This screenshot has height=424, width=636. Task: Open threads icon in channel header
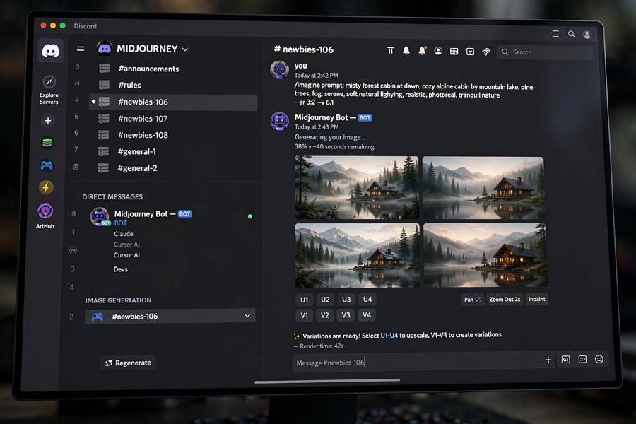390,51
